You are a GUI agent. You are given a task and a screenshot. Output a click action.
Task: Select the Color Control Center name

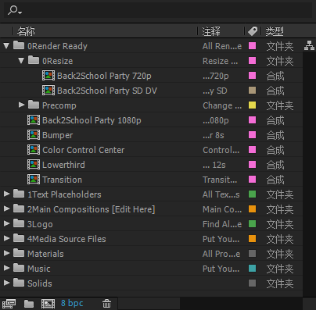click(x=83, y=150)
